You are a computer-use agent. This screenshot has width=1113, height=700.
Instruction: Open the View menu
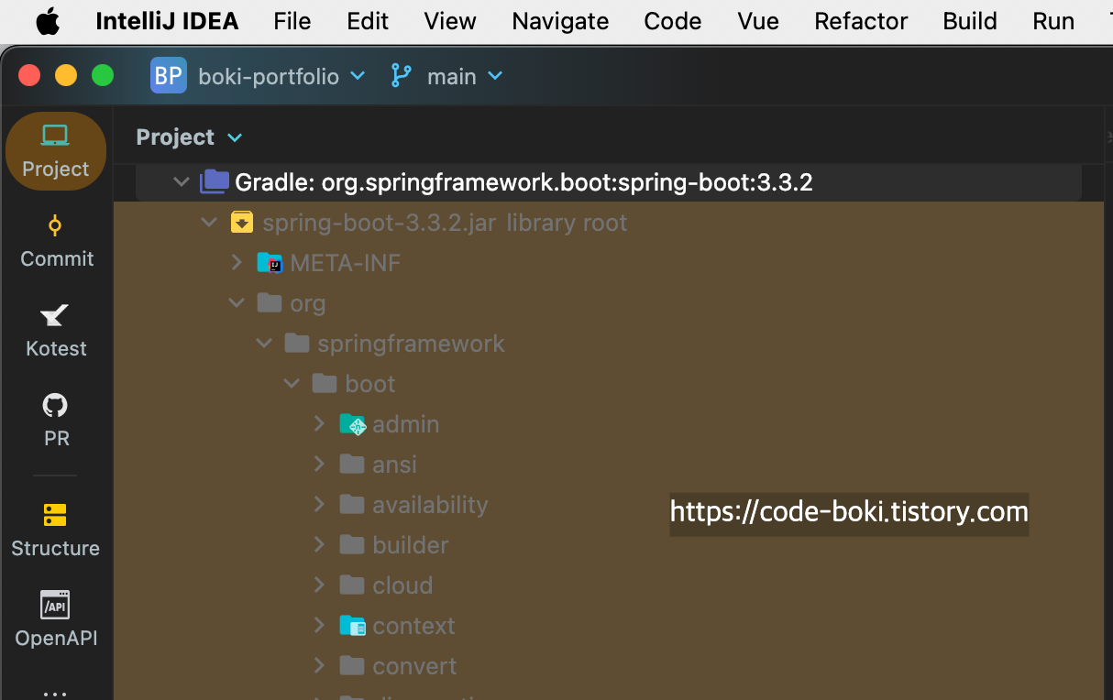pos(450,21)
